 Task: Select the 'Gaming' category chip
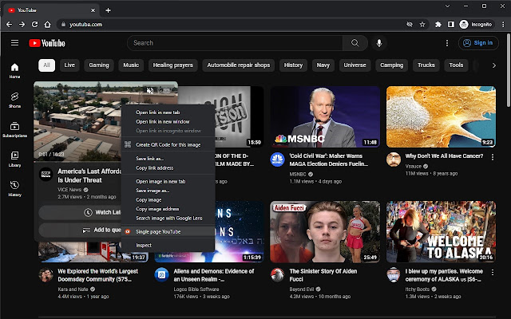pos(99,65)
